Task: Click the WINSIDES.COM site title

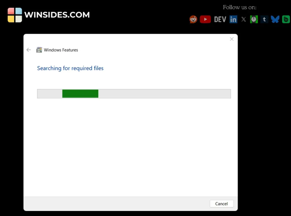Action: point(57,15)
